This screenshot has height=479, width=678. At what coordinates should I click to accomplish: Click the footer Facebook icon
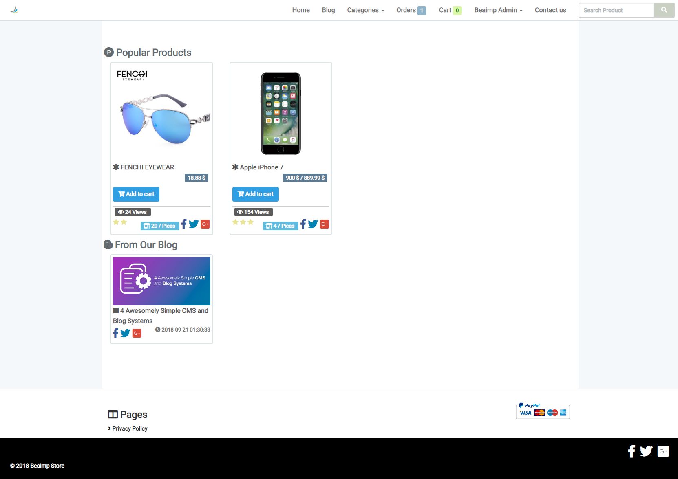(632, 451)
